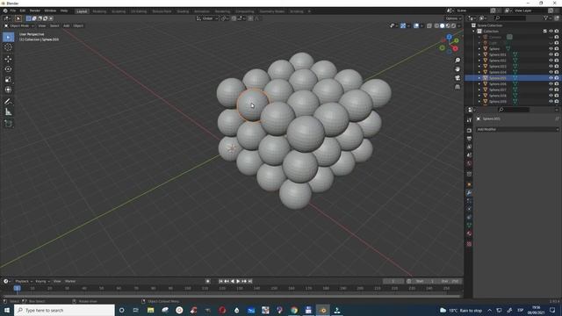Screen dimensions: 562x316
Task: Expand Sphere.006 in the outliner
Action: (479, 84)
